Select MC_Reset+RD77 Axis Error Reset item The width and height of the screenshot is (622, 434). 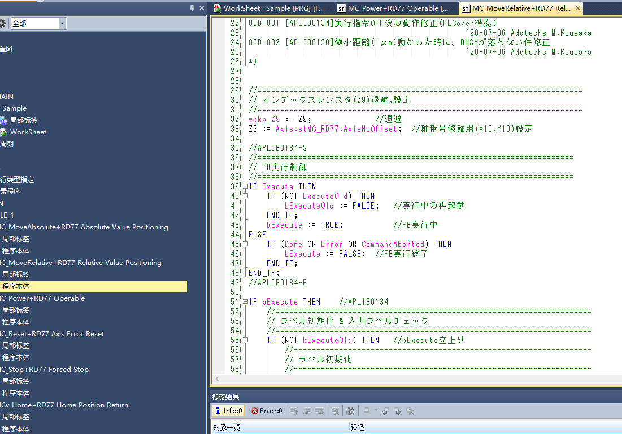pos(52,334)
